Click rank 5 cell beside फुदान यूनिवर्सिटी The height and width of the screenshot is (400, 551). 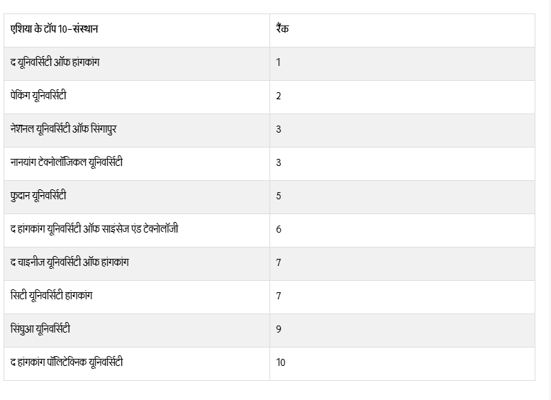[279, 196]
